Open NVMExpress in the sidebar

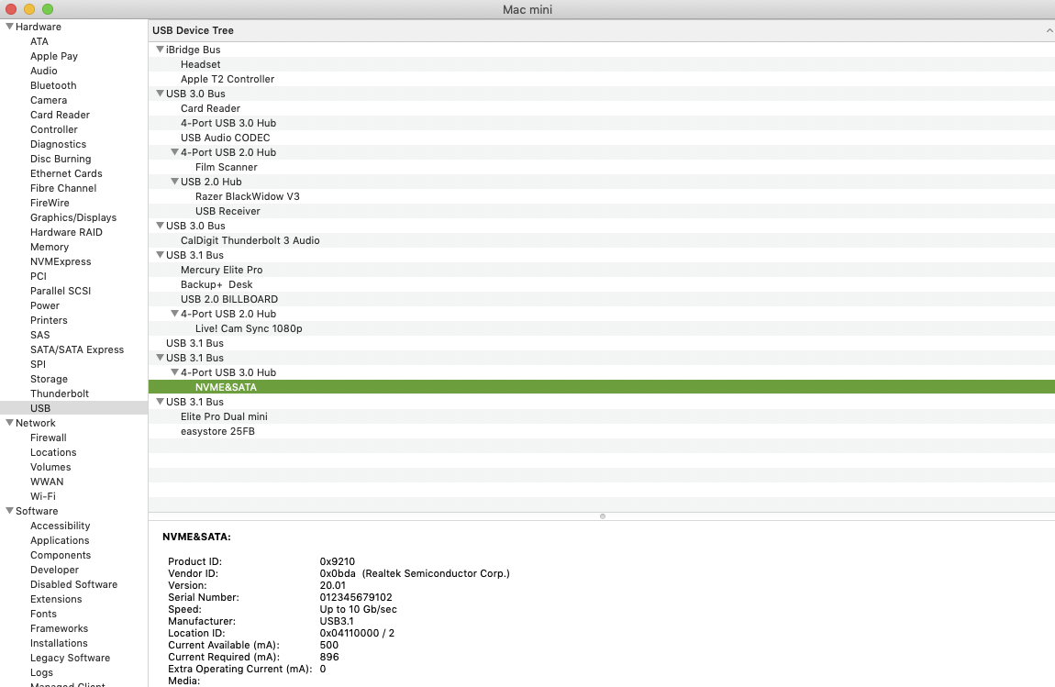61,261
